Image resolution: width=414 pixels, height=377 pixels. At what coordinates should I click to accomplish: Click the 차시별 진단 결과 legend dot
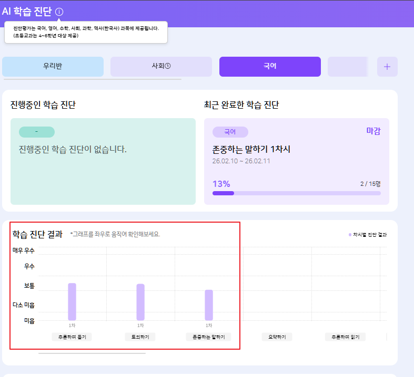point(350,235)
